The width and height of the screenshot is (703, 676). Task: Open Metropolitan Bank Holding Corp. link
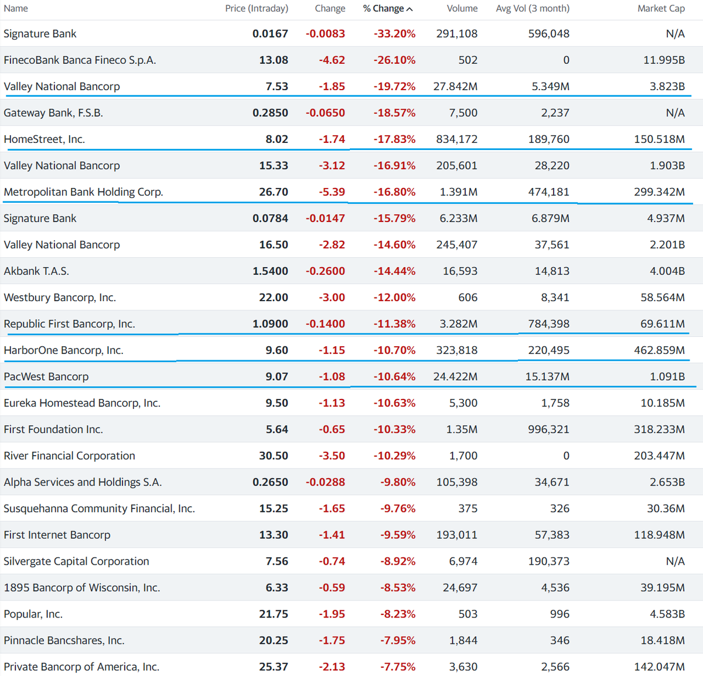tap(83, 192)
